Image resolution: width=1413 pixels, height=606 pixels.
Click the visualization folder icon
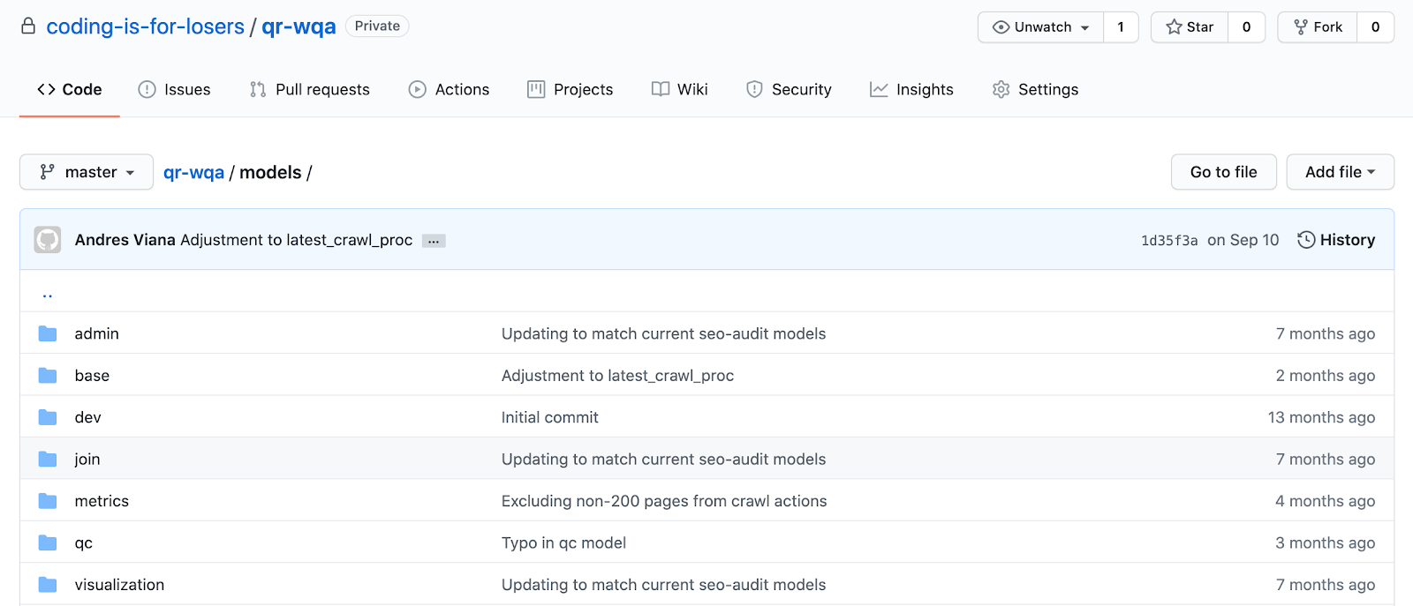click(x=48, y=585)
